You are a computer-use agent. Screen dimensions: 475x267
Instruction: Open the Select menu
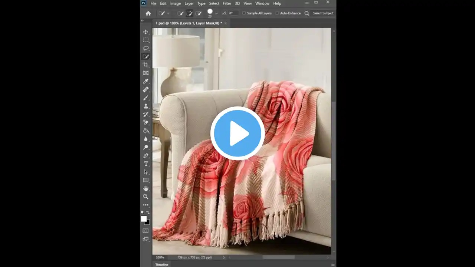pos(214,3)
